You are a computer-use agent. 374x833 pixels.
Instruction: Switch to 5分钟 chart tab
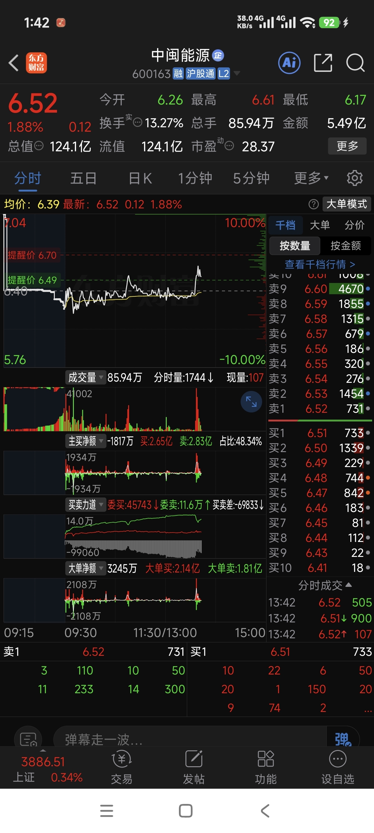251,178
